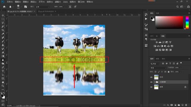191x107 pixels.
Task: Switch to the second document tab
Action: [x=46, y=11]
